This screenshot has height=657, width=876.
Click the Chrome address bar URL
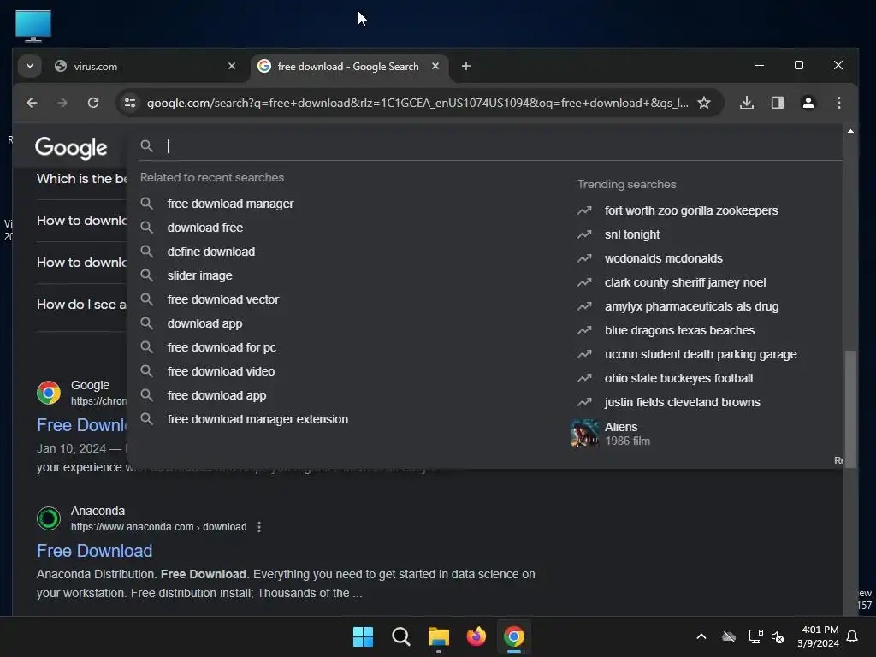pos(417,103)
